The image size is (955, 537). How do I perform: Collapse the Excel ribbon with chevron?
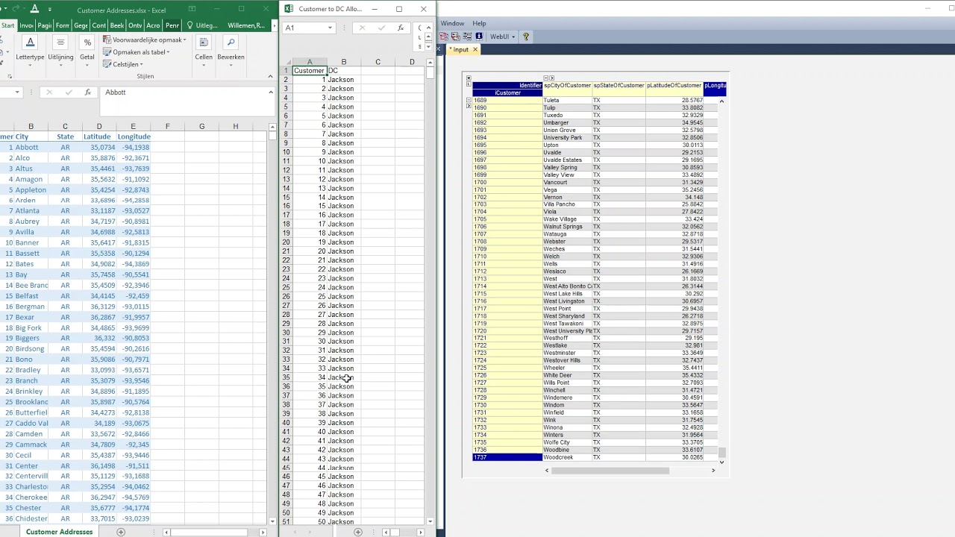tap(270, 76)
